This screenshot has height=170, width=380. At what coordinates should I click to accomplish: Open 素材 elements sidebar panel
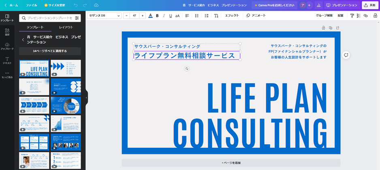pyautogui.click(x=7, y=32)
